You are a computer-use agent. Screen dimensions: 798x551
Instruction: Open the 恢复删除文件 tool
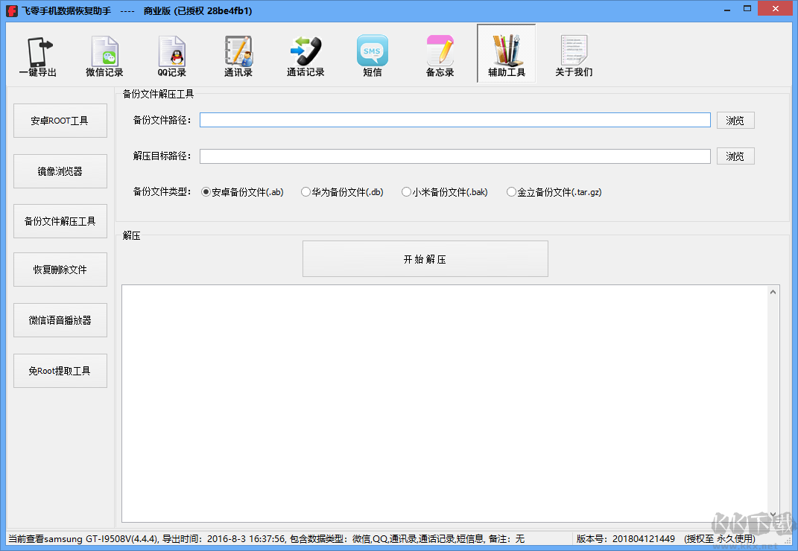click(60, 269)
